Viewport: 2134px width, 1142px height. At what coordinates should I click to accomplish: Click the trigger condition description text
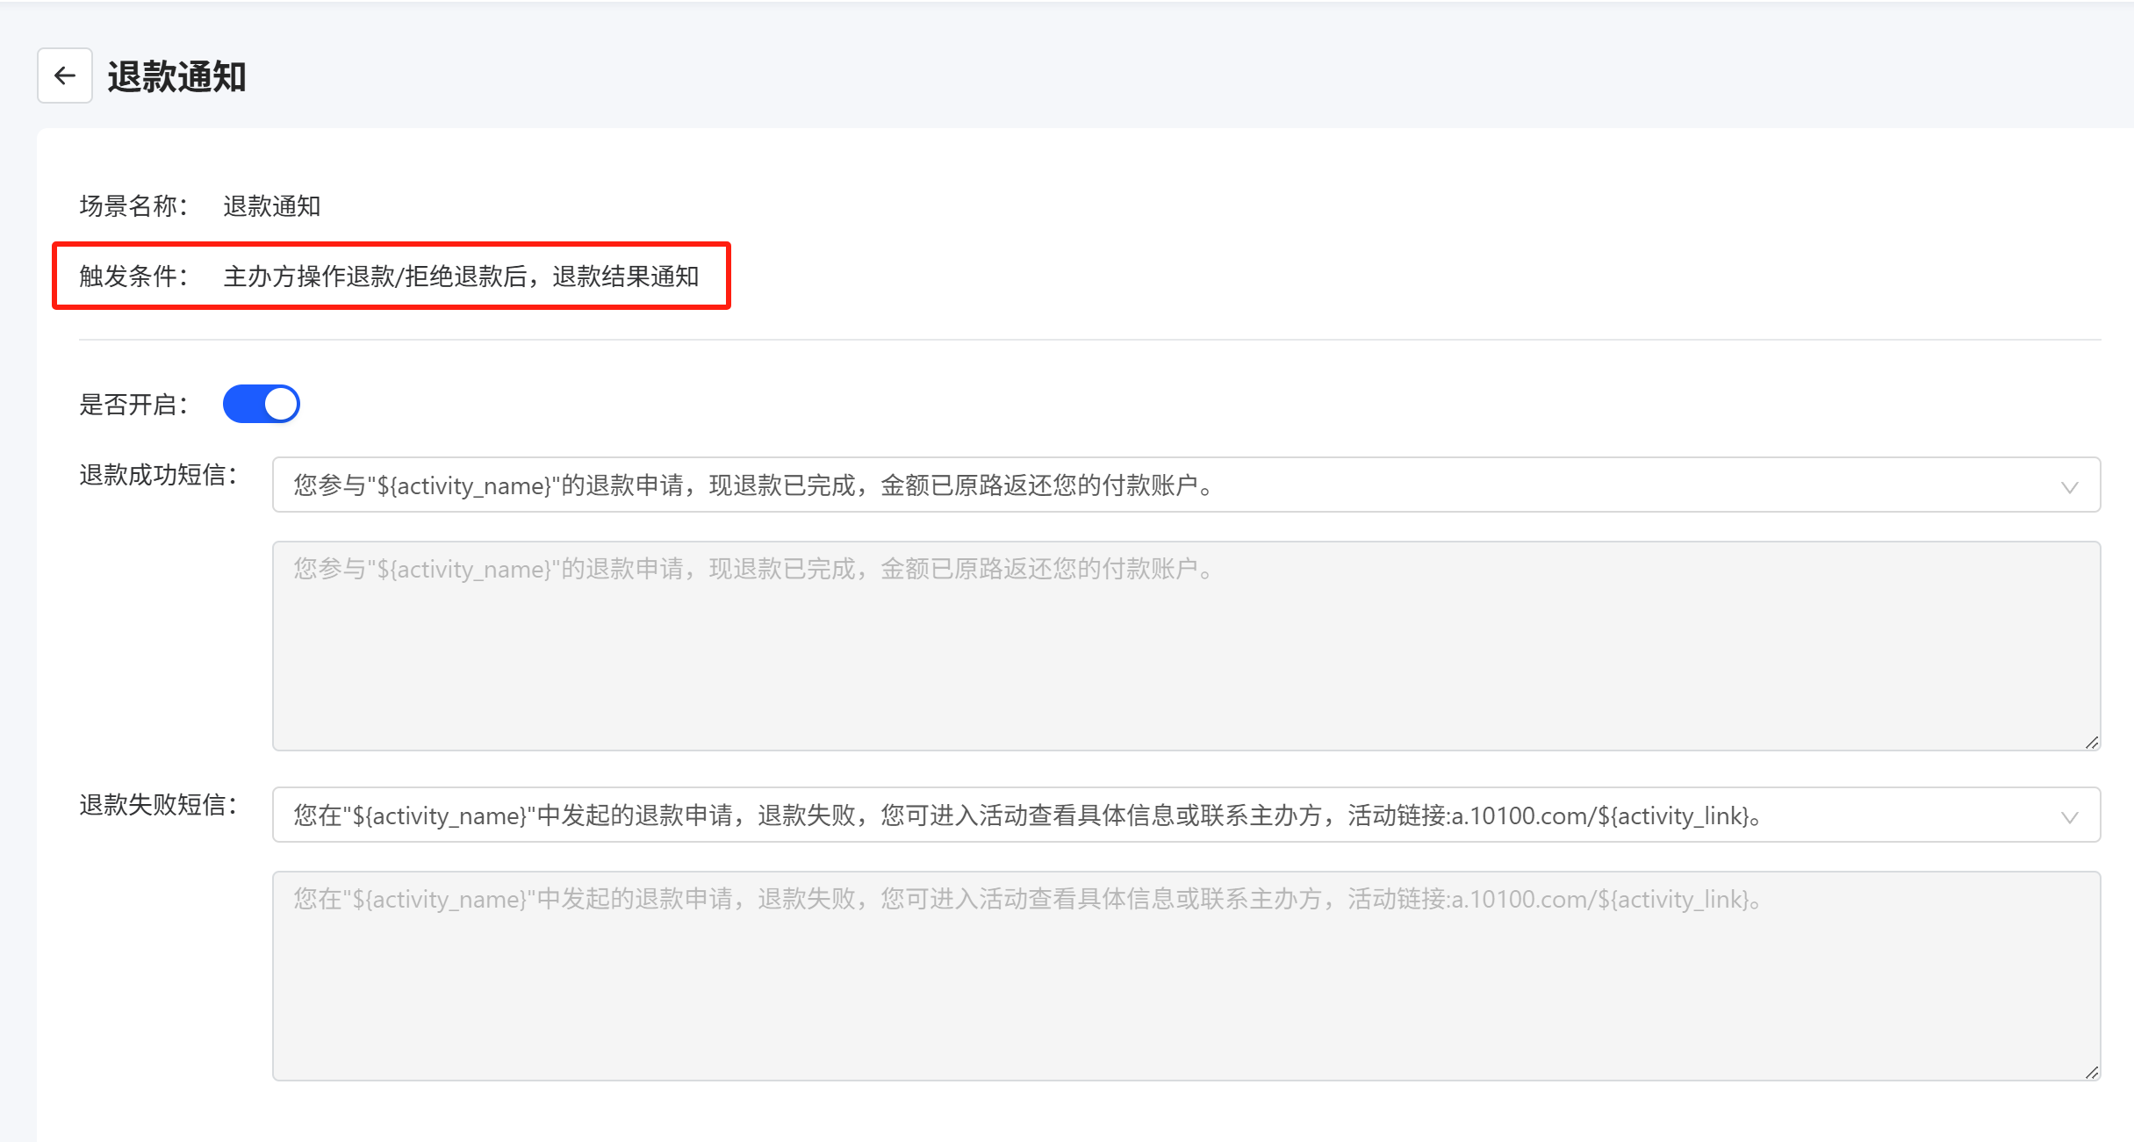(461, 277)
